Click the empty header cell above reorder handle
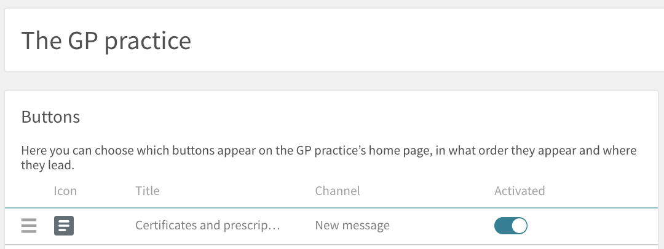 29,191
